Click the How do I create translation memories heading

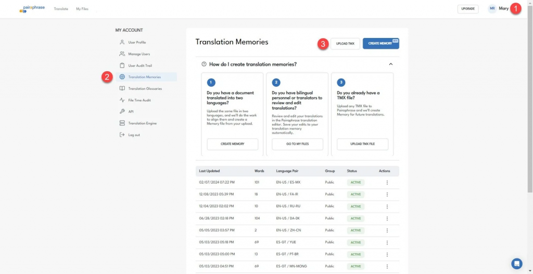pyautogui.click(x=253, y=64)
